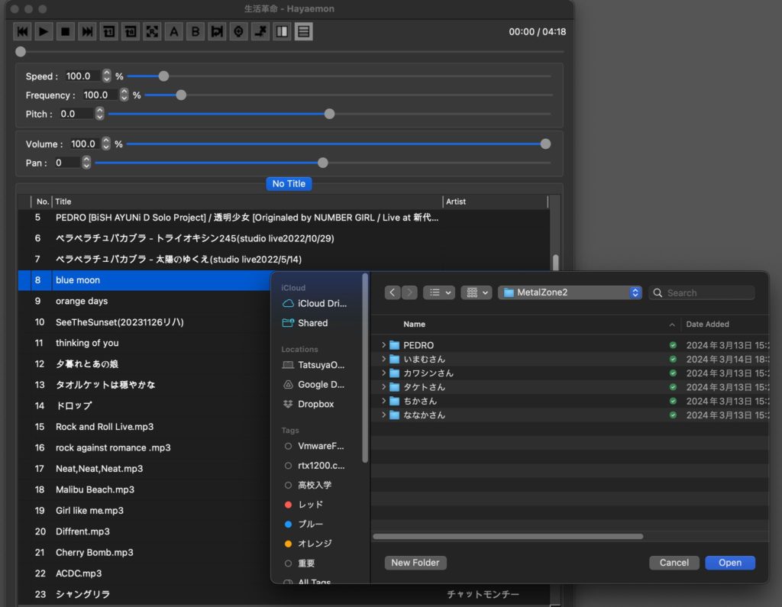
Task: Click the Volume slider handle
Action: pos(545,144)
